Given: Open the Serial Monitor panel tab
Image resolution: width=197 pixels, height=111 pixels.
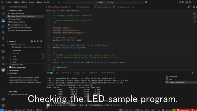Looking at the screenshot, I should click(93, 73).
